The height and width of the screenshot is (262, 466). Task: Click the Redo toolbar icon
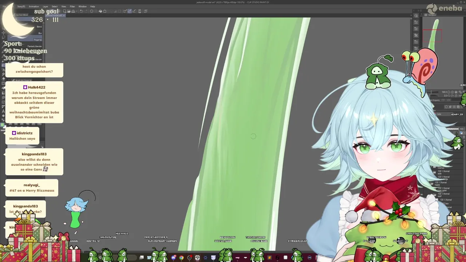pos(86,11)
